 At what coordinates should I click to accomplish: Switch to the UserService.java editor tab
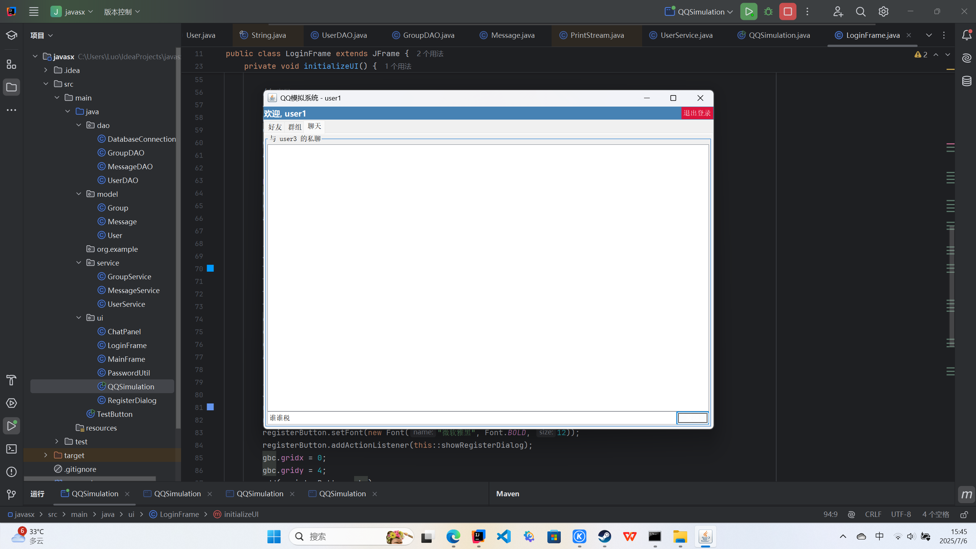(x=686, y=35)
